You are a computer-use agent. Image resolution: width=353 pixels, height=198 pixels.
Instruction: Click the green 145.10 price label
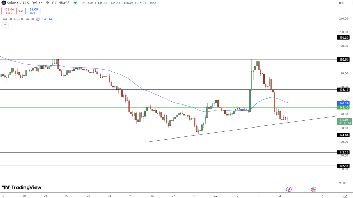point(344,108)
